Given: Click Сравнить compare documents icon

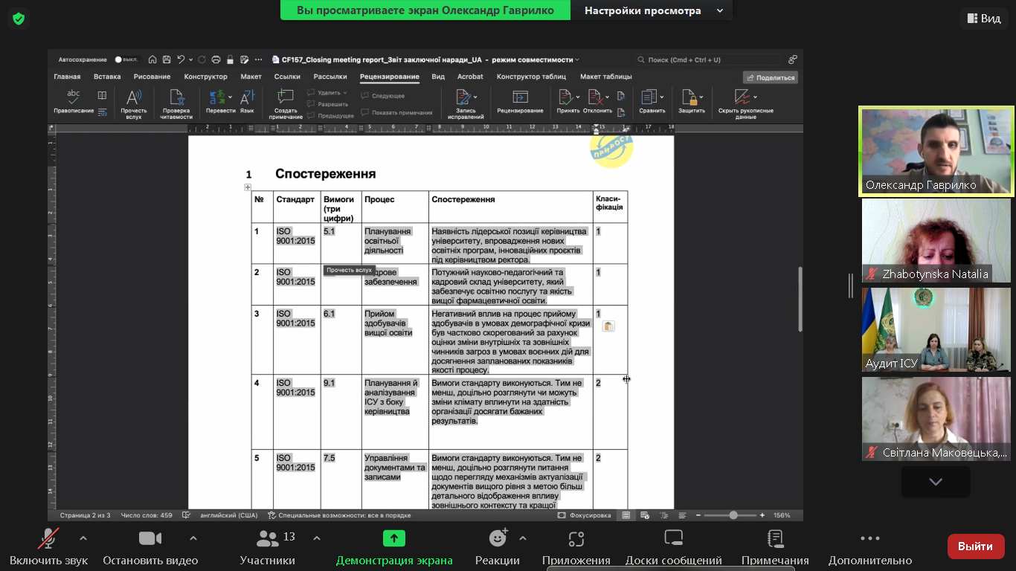Looking at the screenshot, I should (649, 97).
